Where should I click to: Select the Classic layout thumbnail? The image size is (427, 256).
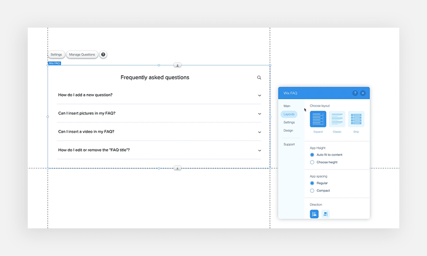point(337,119)
